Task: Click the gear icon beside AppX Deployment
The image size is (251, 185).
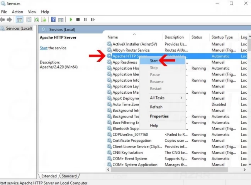Action: point(109,98)
